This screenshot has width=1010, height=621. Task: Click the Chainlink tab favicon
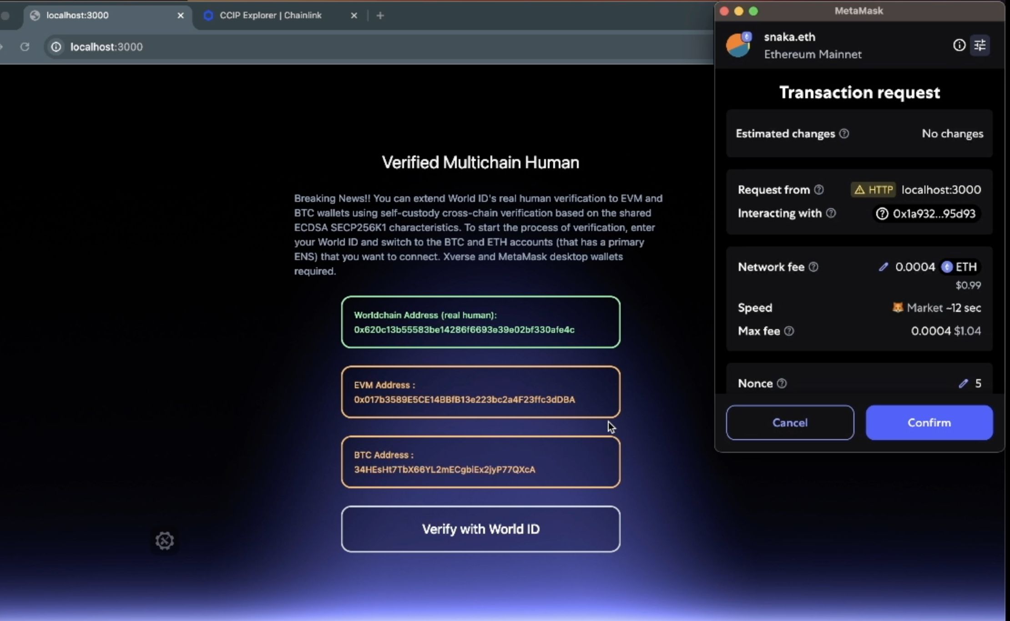208,15
